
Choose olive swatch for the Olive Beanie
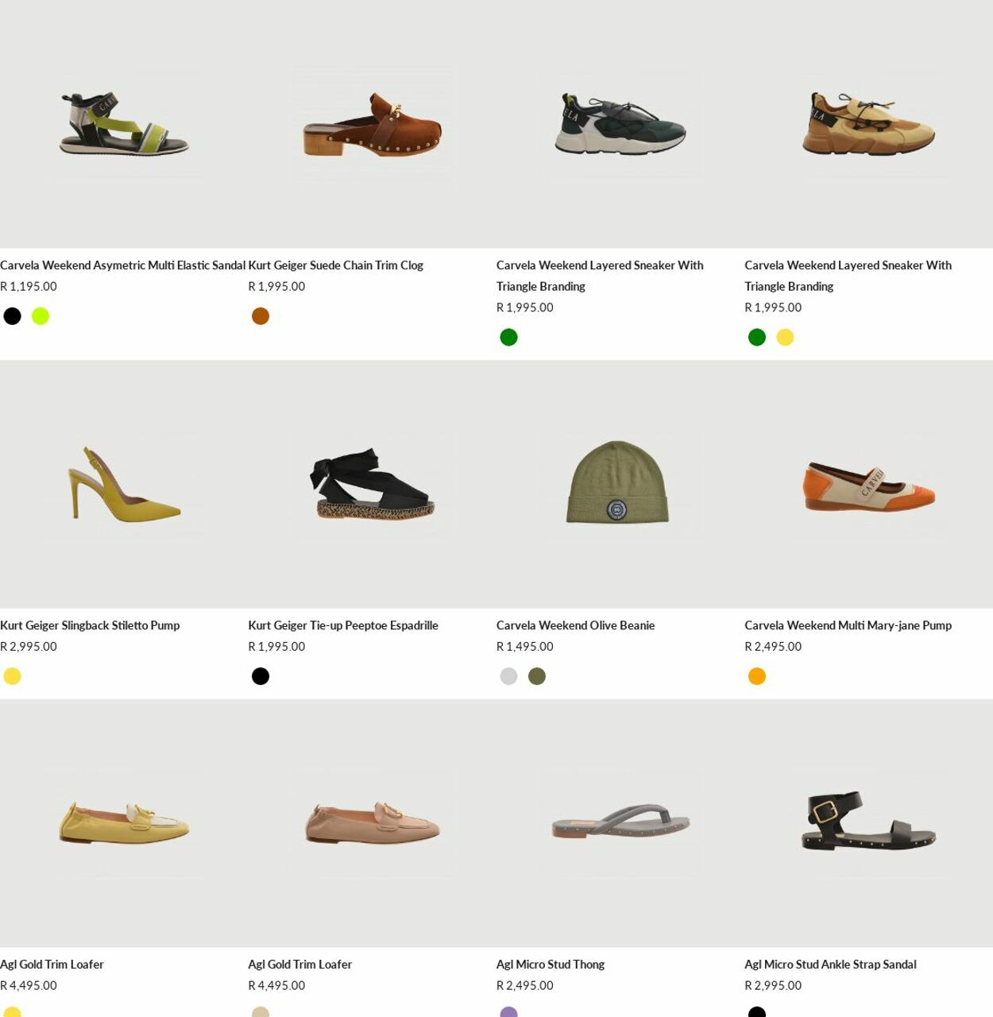coord(537,676)
